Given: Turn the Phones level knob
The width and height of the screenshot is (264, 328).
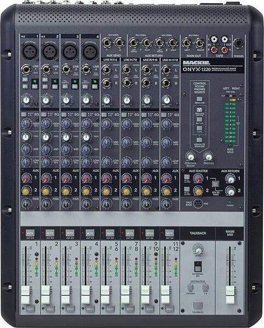Looking at the screenshot, I should (x=208, y=156).
